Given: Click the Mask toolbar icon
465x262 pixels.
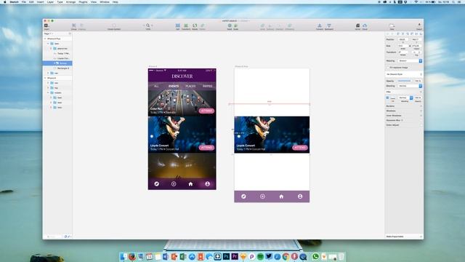Looking at the screenshot, I should pos(230,26).
